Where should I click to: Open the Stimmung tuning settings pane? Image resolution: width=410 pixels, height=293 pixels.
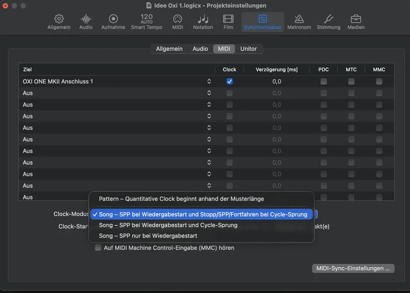tap(328, 22)
